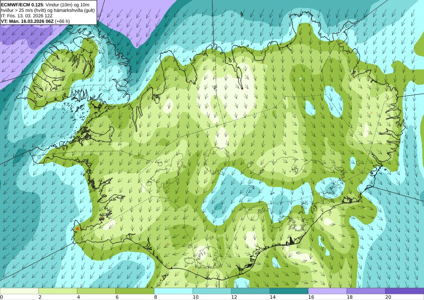Click the "IT: Fös. 13. 03. 2026 12Z" line
424x300 pixels.
click(x=27, y=16)
